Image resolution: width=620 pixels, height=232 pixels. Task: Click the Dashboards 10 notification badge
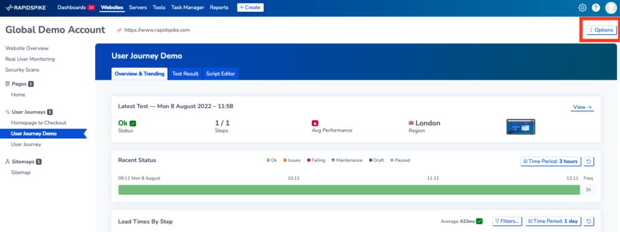pos(91,7)
